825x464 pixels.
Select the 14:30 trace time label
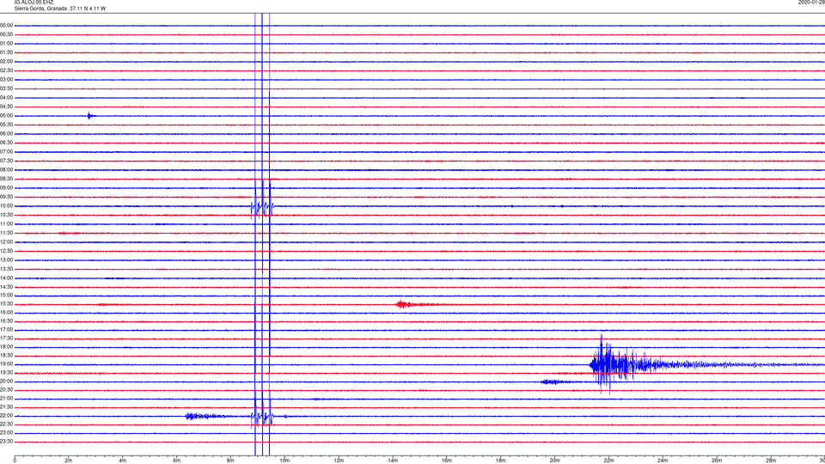pyautogui.click(x=6, y=287)
